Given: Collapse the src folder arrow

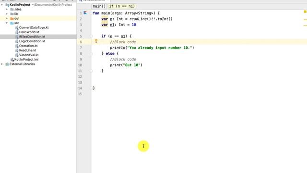Looking at the screenshot, I should tap(7, 23).
